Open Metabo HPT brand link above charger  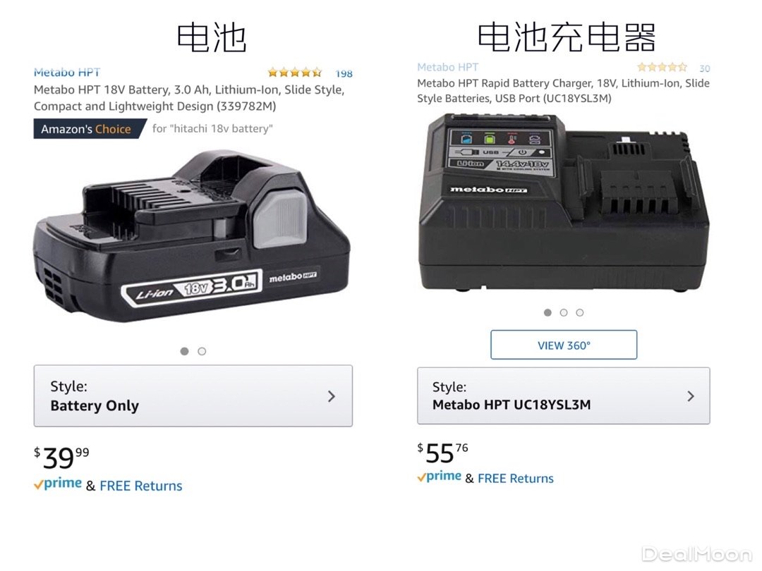pos(447,67)
